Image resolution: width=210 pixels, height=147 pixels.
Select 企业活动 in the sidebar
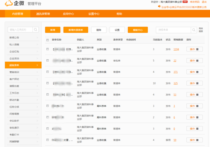tap(23, 58)
